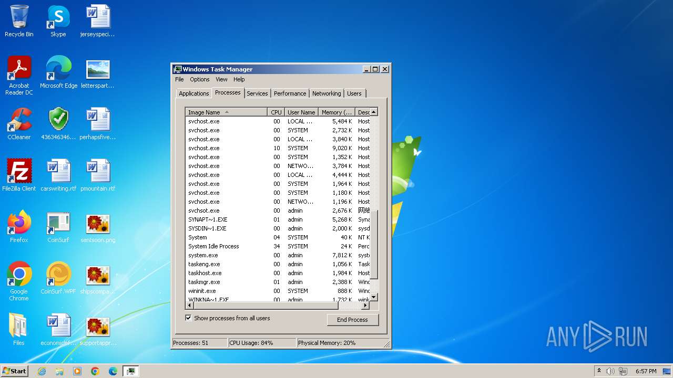The width and height of the screenshot is (673, 378).
Task: Open the network tray icon
Action: pyautogui.click(x=623, y=371)
